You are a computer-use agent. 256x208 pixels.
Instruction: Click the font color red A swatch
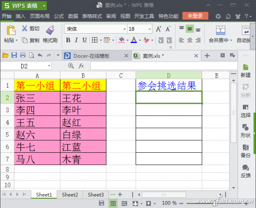[x=134, y=40]
